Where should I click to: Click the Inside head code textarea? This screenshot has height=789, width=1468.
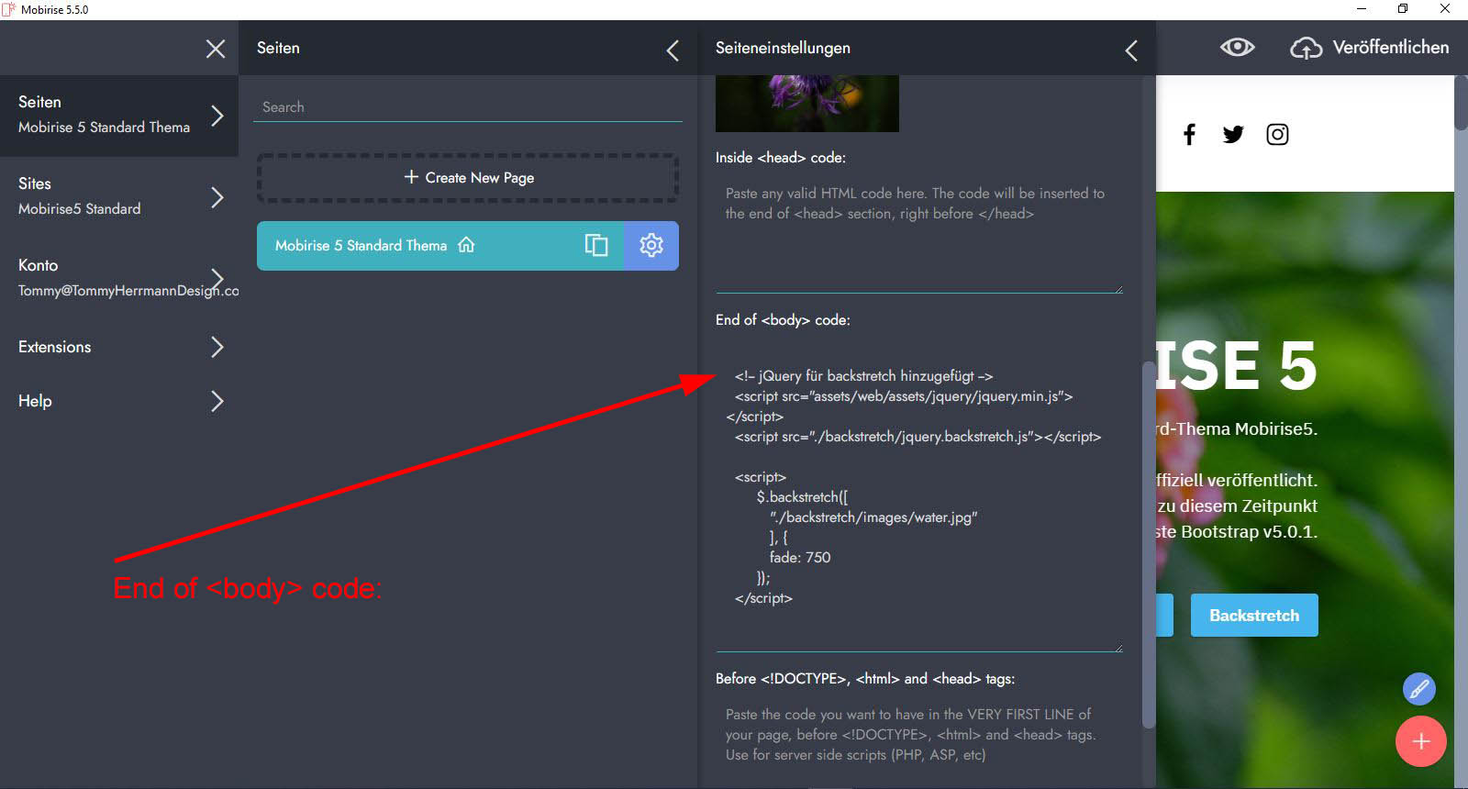(x=917, y=237)
